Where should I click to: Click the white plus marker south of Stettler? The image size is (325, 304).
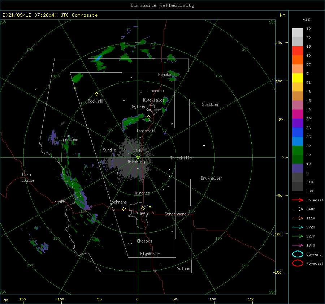coord(204,145)
